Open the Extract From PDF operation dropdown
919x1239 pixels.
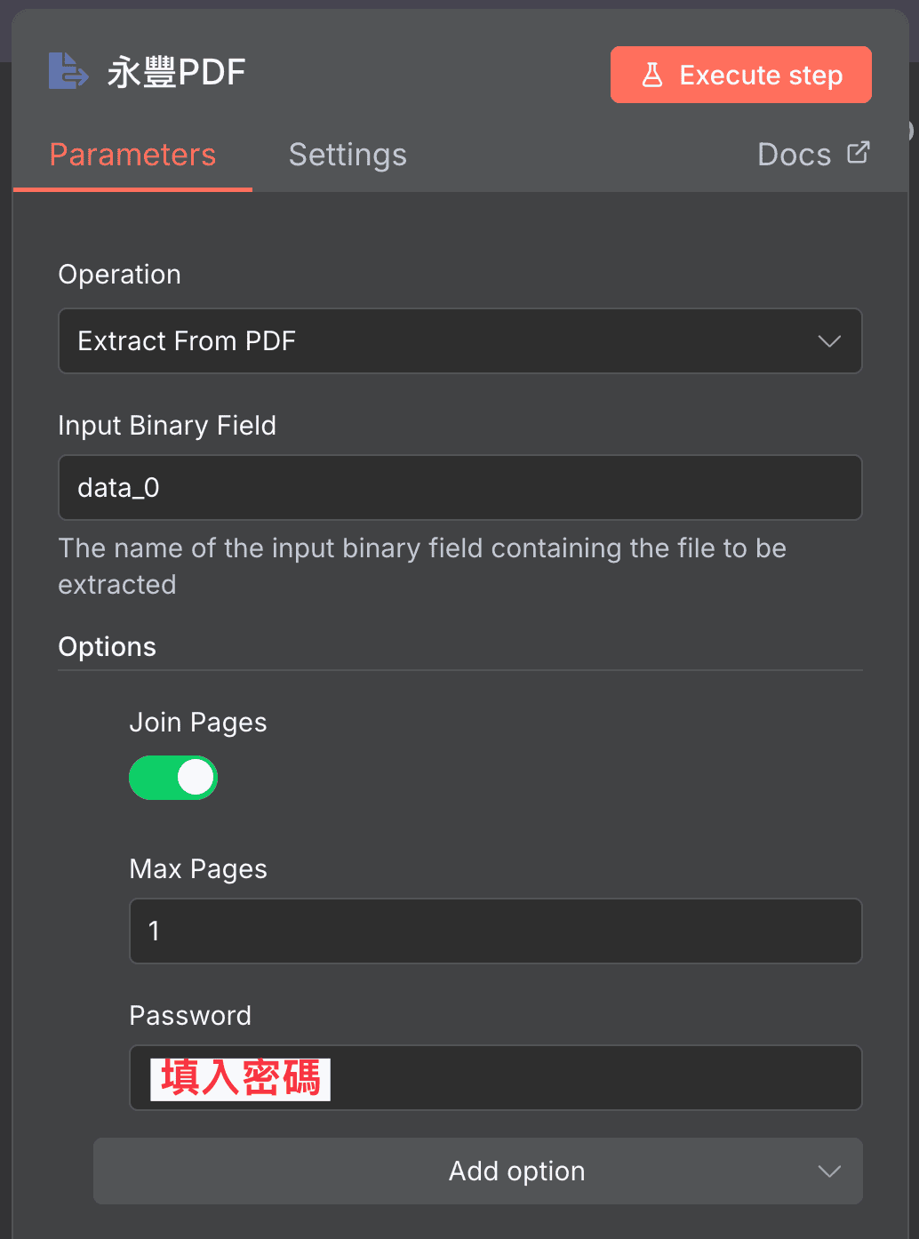coord(460,340)
